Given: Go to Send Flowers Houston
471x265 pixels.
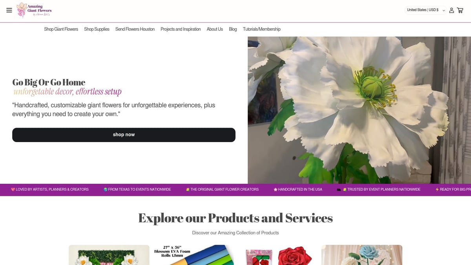Looking at the screenshot, I should 135,29.
